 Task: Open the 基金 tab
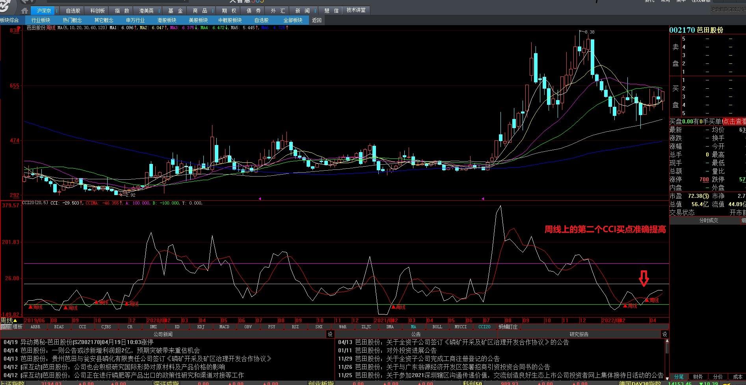175,11
